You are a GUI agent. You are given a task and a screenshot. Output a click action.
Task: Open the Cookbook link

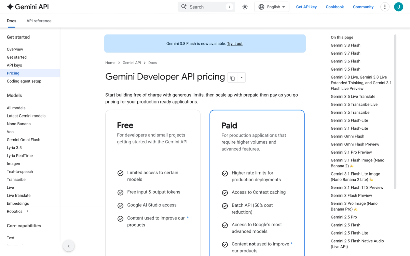335,7
